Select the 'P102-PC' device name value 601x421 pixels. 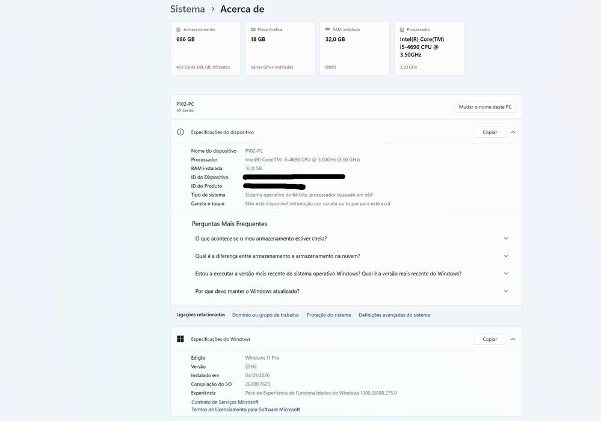click(254, 151)
